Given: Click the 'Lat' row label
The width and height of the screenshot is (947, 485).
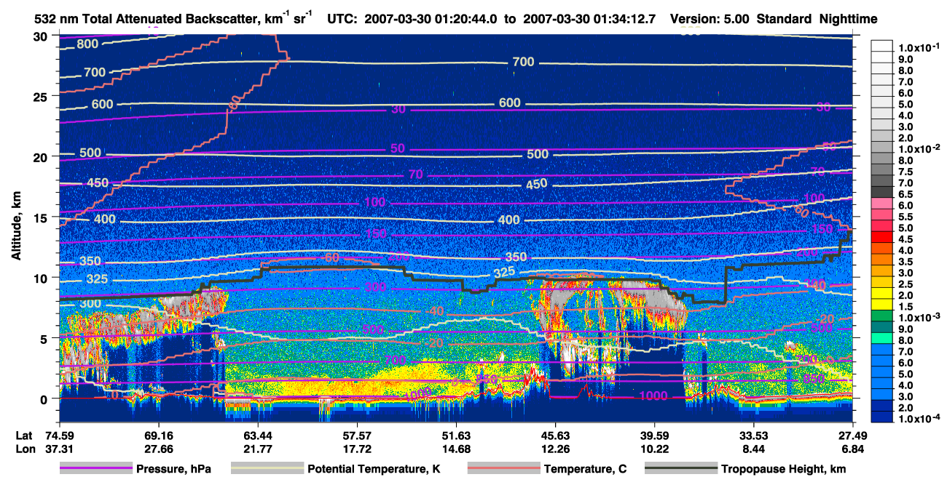Looking at the screenshot, I should (x=23, y=436).
